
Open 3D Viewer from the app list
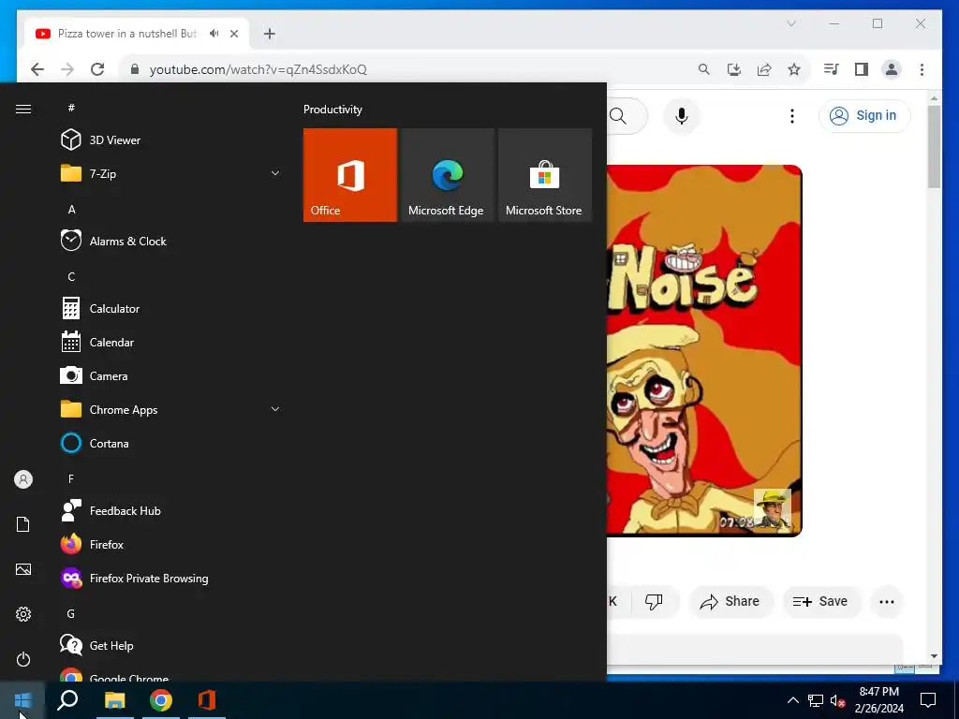tap(171, 140)
